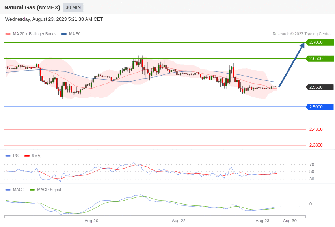Click the MACD legend color marker
The image size is (335, 227).
(8, 190)
